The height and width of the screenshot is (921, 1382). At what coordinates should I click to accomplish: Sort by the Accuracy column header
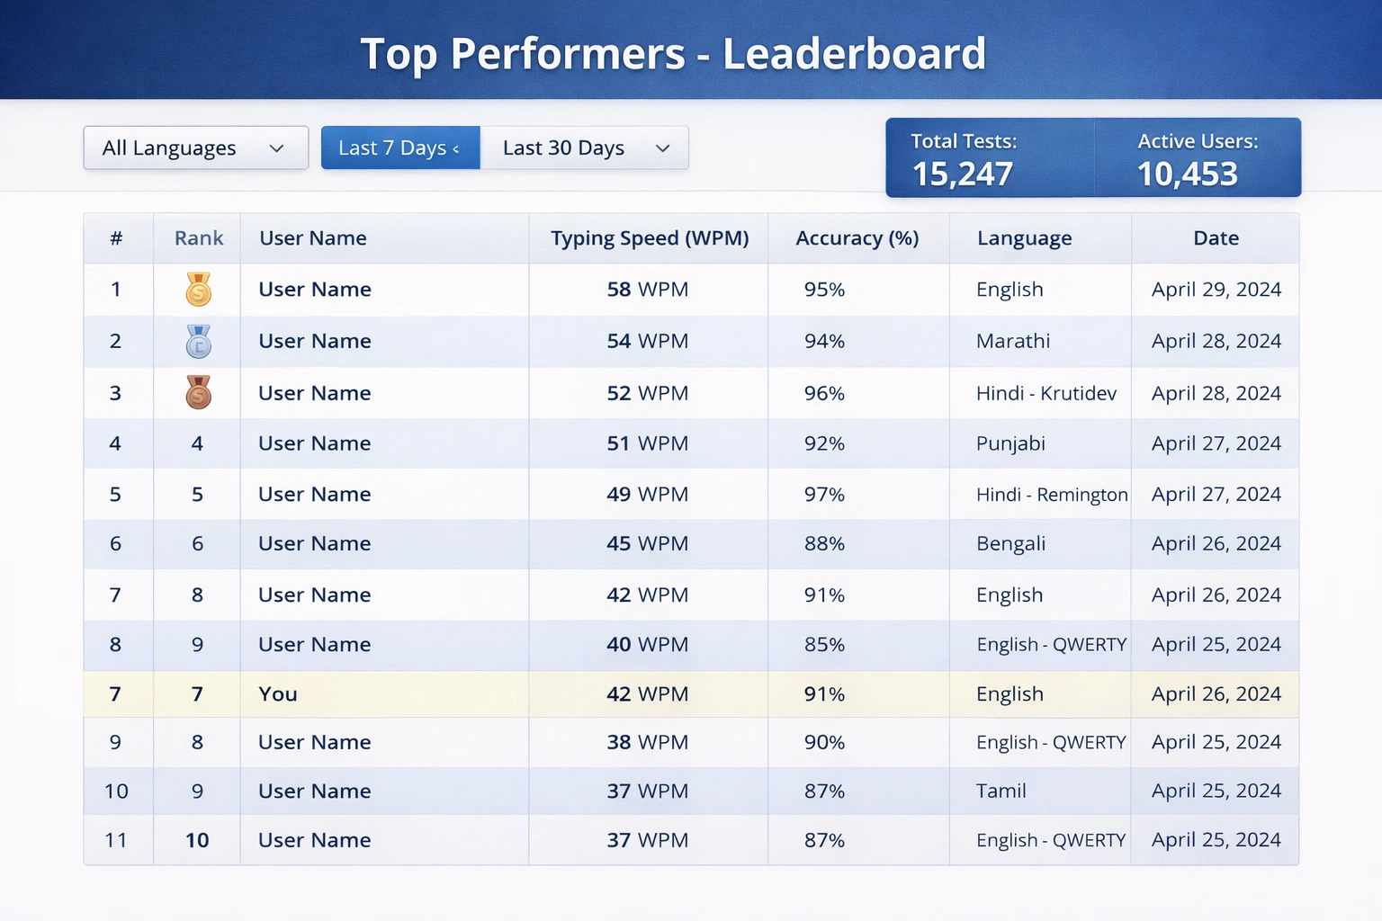[857, 237]
